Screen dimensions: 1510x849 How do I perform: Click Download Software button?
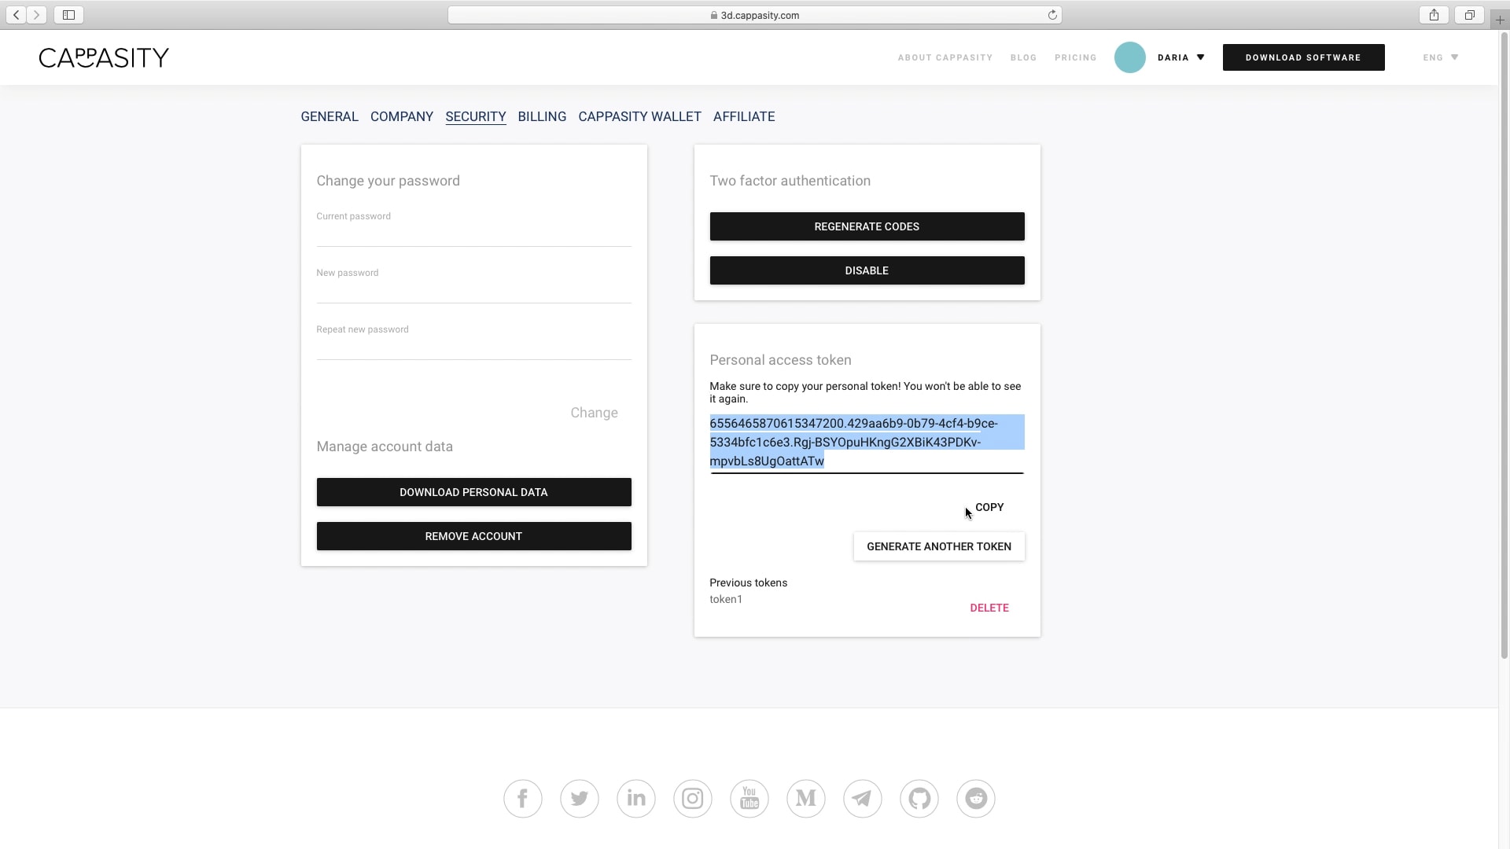coord(1303,57)
